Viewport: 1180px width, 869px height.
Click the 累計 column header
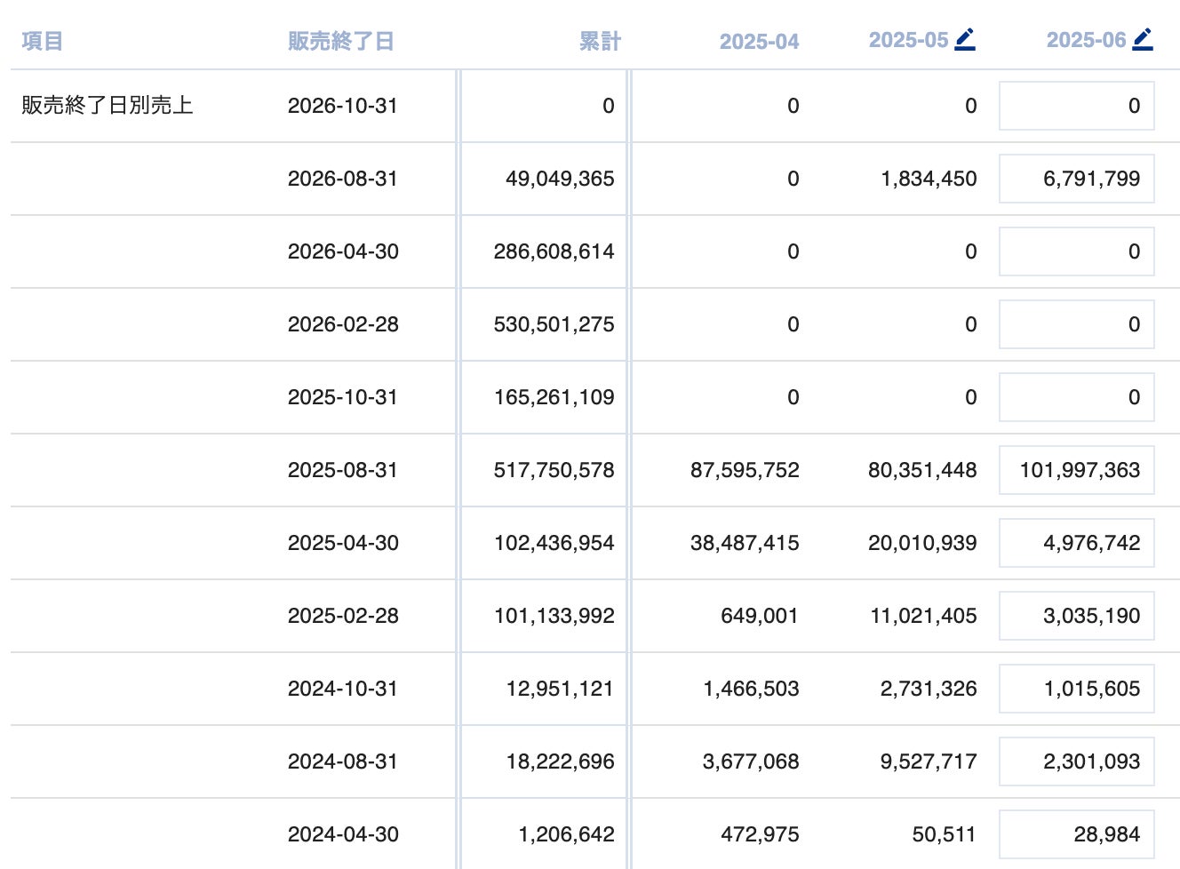pos(600,41)
